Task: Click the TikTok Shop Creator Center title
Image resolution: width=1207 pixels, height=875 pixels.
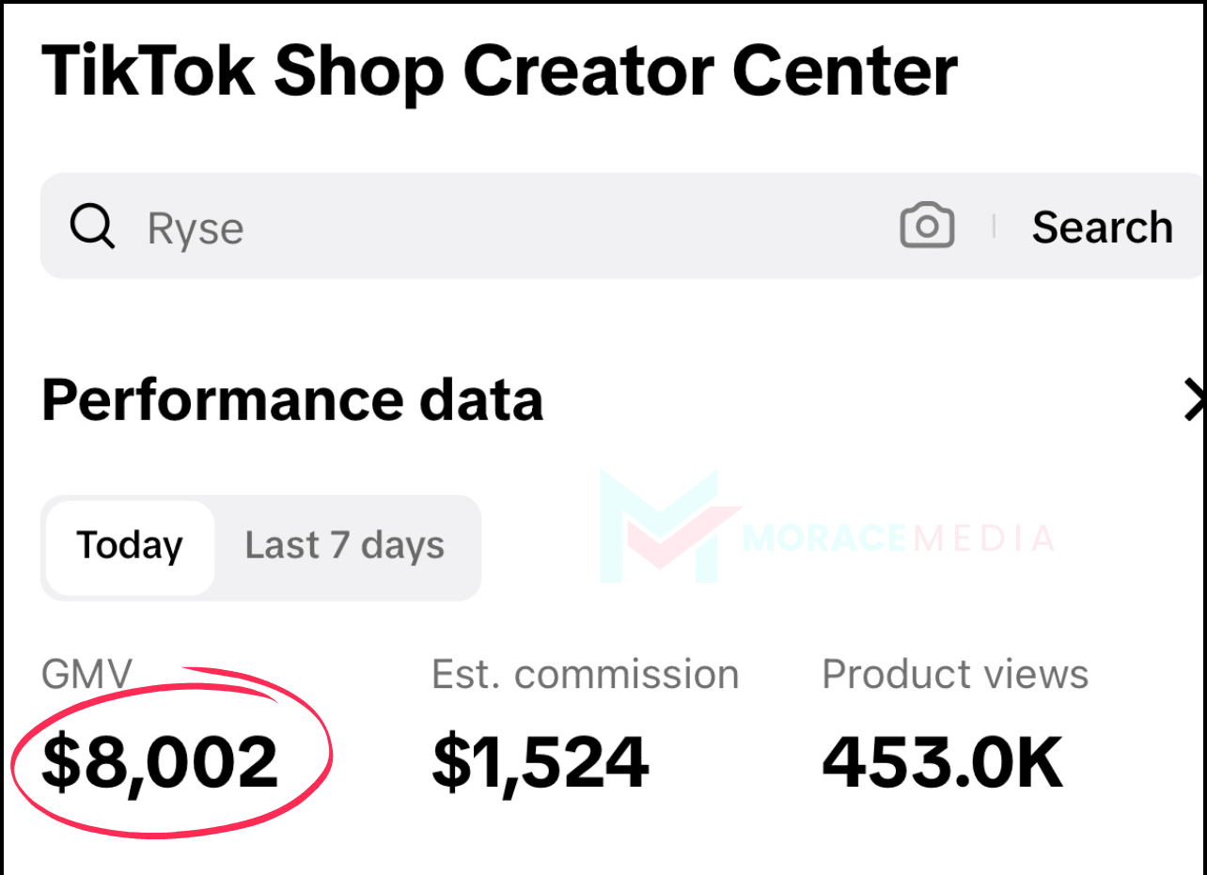Action: 499,72
